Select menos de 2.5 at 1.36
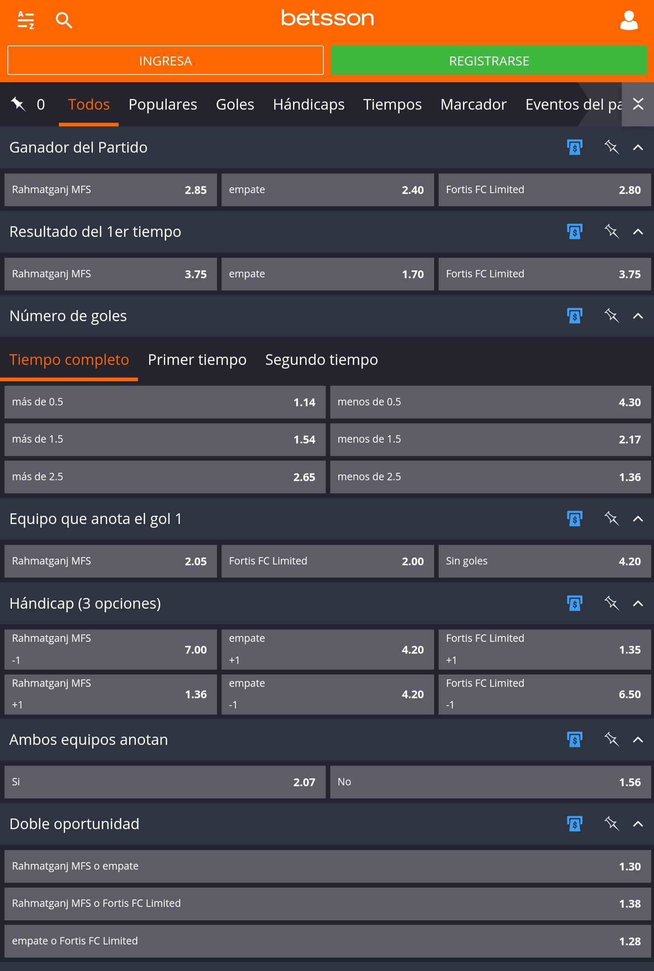 (490, 477)
